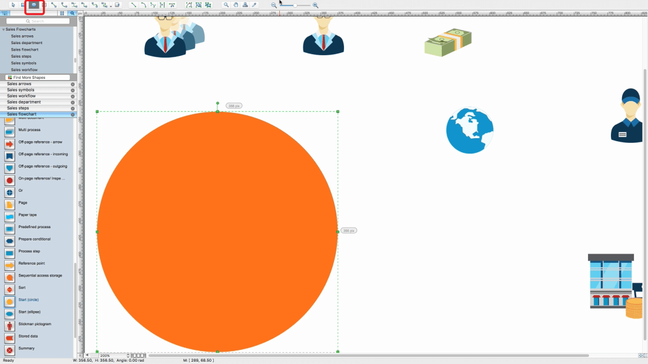Image resolution: width=648 pixels, height=364 pixels.
Task: Activate the library search magnifier button
Action: click(x=72, y=13)
